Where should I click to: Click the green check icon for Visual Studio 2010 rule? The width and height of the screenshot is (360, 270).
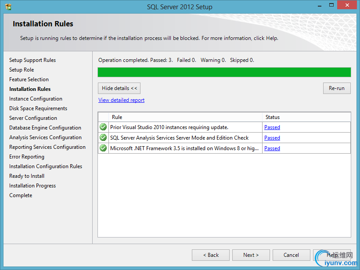pyautogui.click(x=103, y=127)
